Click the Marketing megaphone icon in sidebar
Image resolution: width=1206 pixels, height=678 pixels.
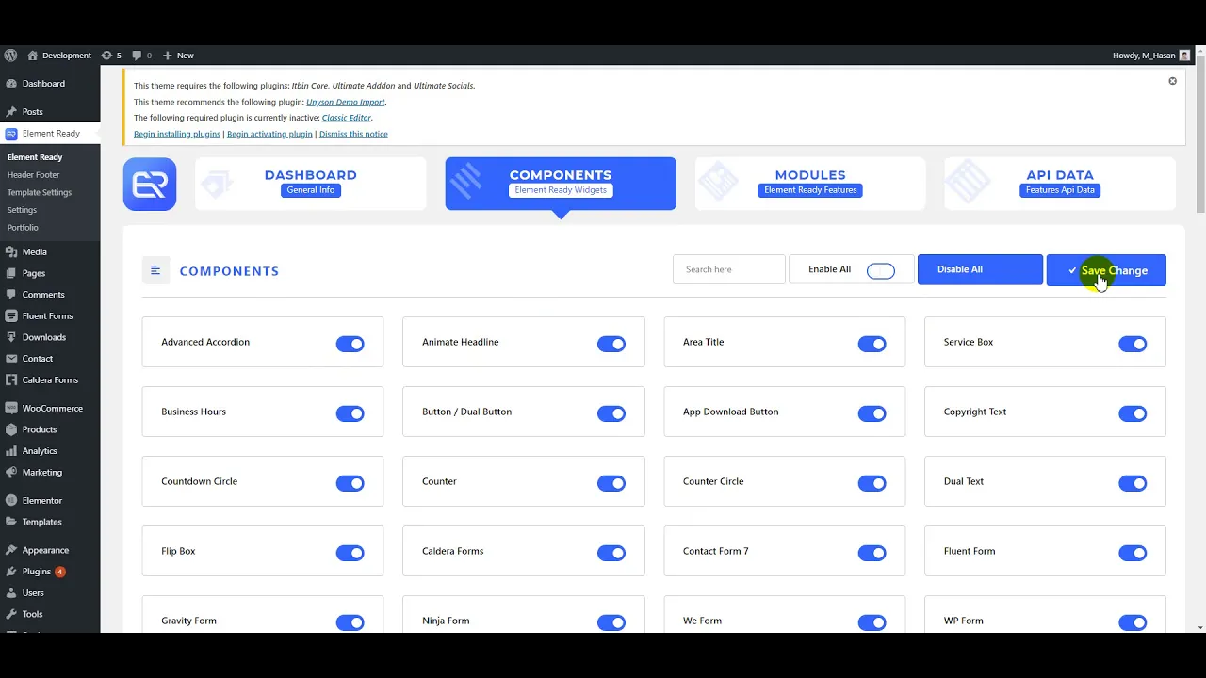[11, 473]
